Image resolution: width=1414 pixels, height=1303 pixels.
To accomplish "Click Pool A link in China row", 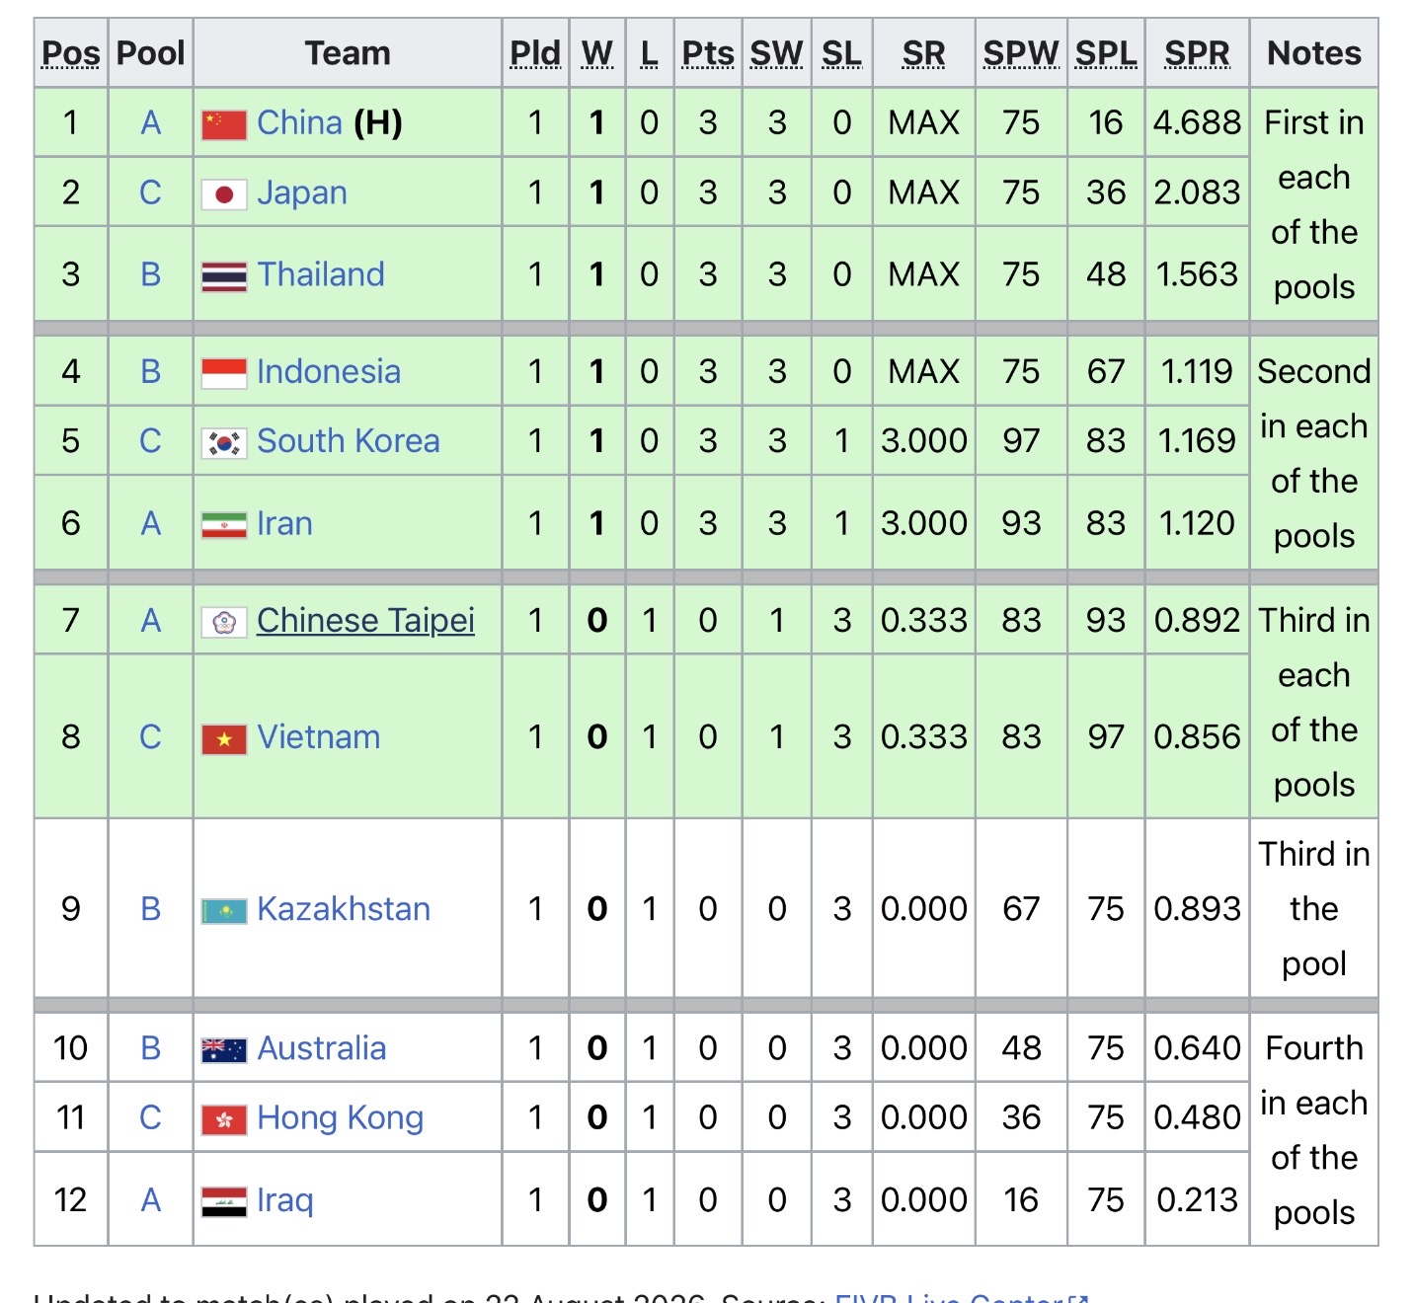I will pyautogui.click(x=150, y=122).
